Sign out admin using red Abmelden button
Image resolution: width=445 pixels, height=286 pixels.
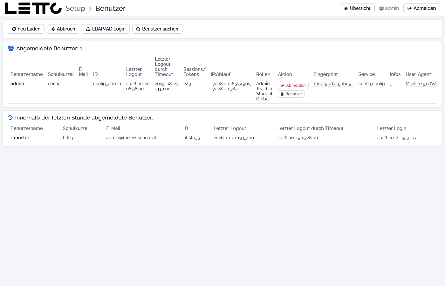293,85
